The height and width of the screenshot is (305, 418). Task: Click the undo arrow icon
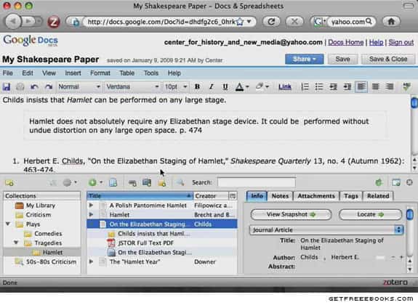pos(34,87)
